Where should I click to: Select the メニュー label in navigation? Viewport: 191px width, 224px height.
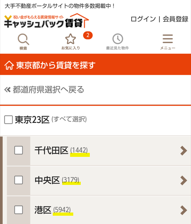coord(168,48)
